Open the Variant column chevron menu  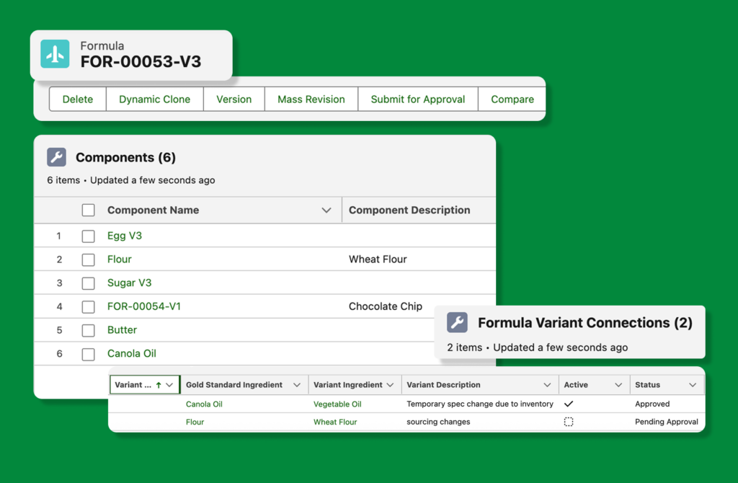coord(169,385)
